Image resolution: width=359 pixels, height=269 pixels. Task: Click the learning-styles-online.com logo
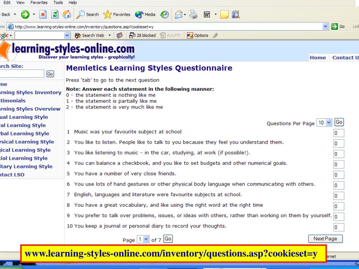click(x=67, y=50)
